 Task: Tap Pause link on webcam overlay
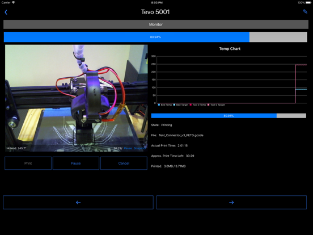click(128, 148)
